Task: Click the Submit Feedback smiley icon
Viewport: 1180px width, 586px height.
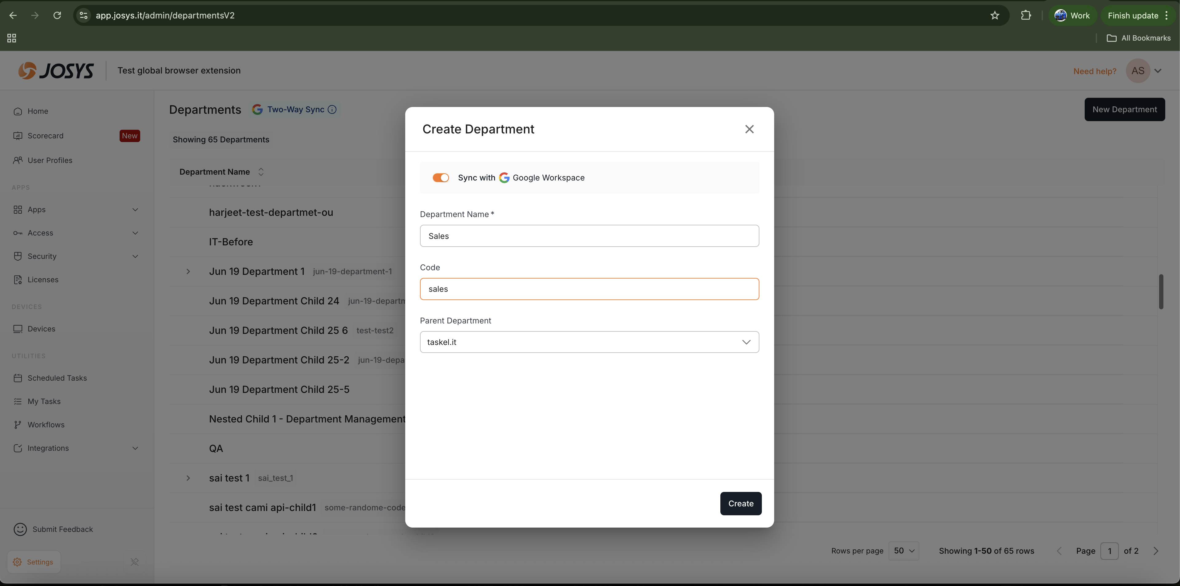Action: click(20, 529)
